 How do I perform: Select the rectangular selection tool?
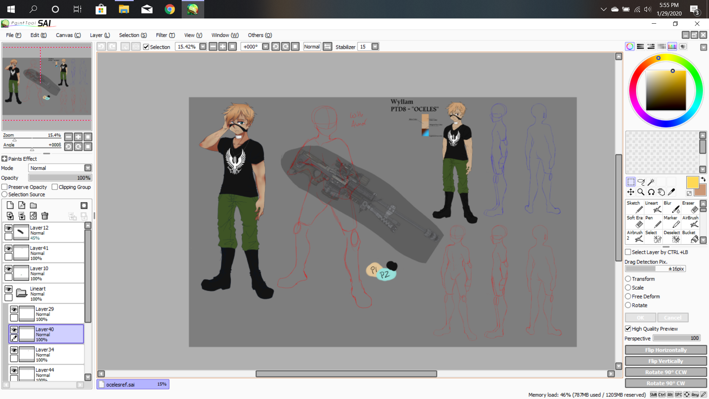[x=631, y=182]
